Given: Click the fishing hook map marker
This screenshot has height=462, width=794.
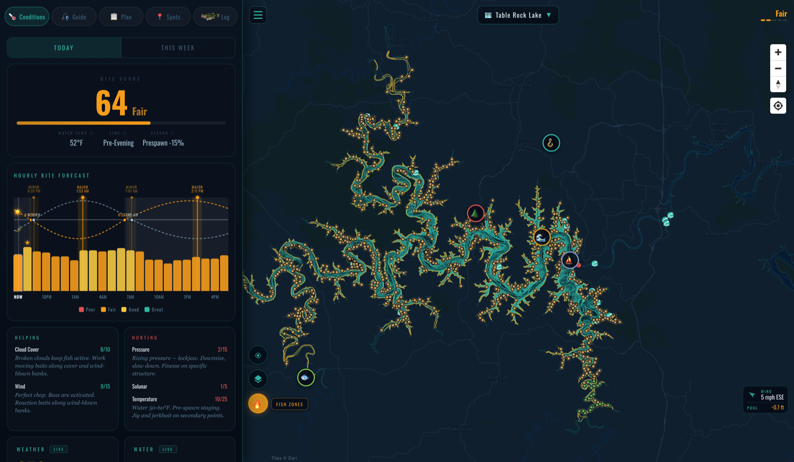Looking at the screenshot, I should pyautogui.click(x=551, y=143).
